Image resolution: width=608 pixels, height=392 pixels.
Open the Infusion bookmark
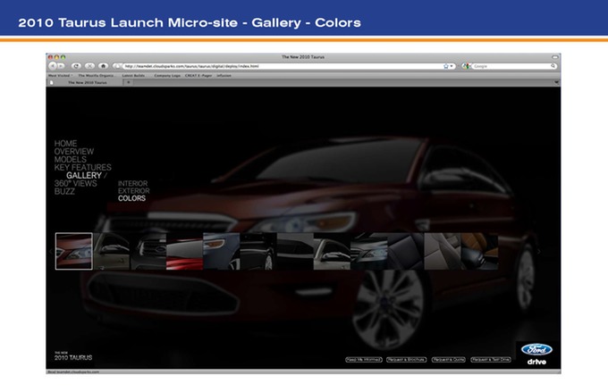tap(224, 76)
